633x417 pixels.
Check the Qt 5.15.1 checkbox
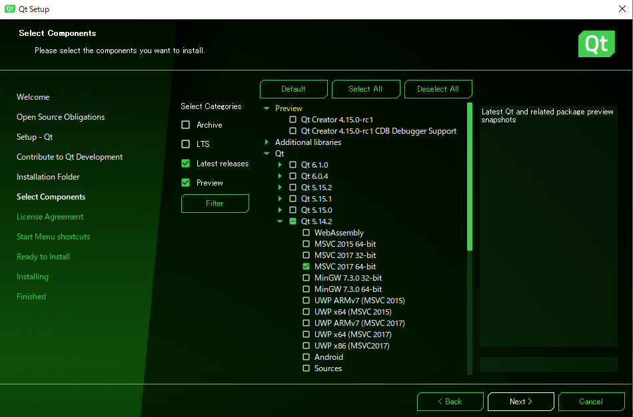293,199
